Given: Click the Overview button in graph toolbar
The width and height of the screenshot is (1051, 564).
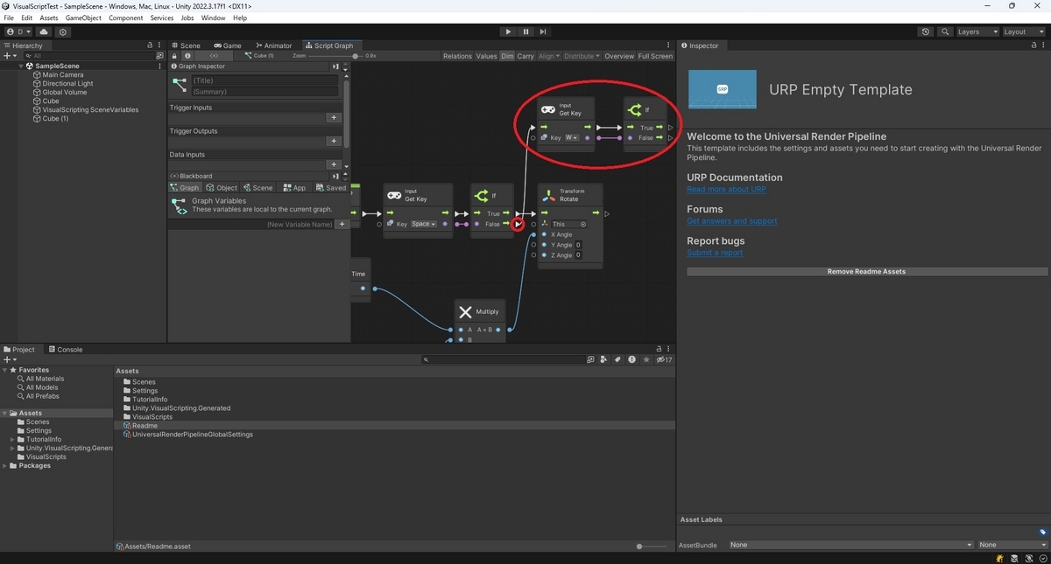Looking at the screenshot, I should (x=619, y=56).
